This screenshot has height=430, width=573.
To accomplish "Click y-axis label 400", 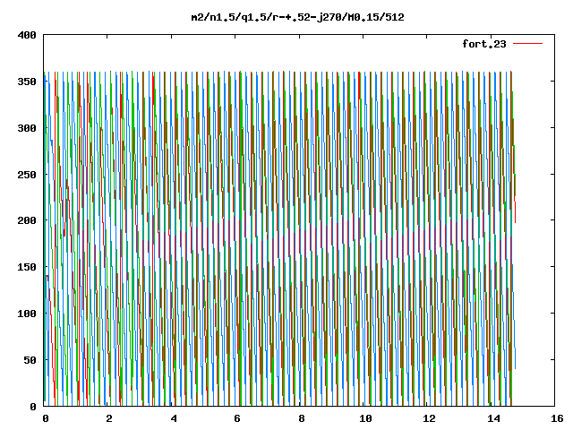I will tap(27, 35).
